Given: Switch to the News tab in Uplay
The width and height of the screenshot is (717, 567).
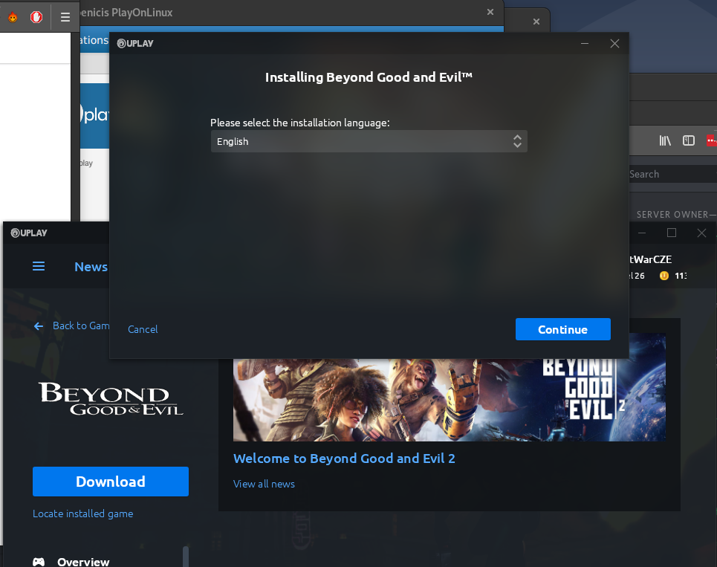Looking at the screenshot, I should (x=91, y=267).
